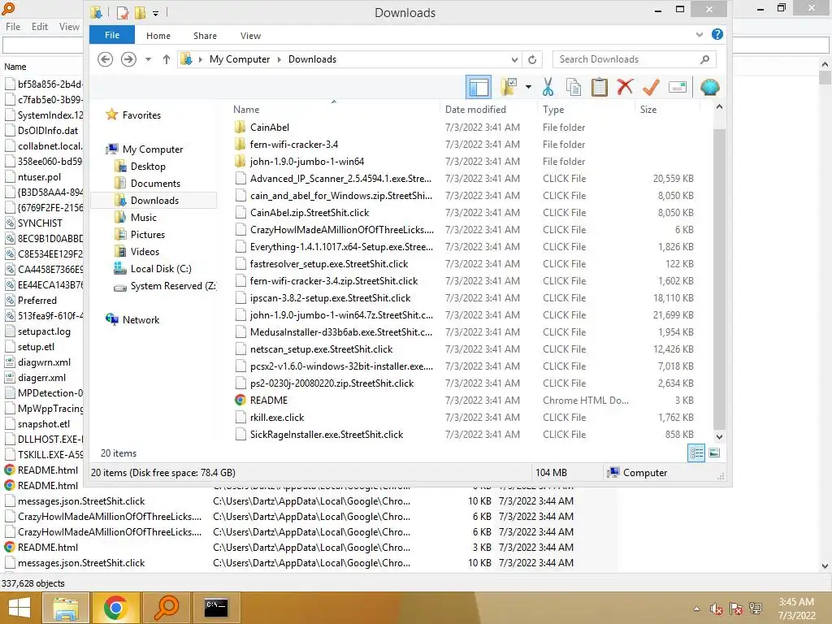Open the blue Help question mark
This screenshot has width=832, height=624.
717,34
